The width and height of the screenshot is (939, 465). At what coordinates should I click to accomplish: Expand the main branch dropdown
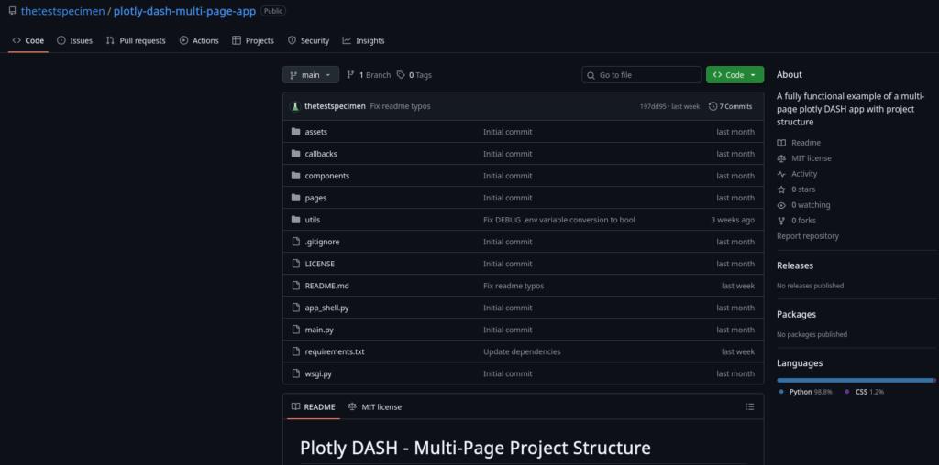(x=311, y=75)
